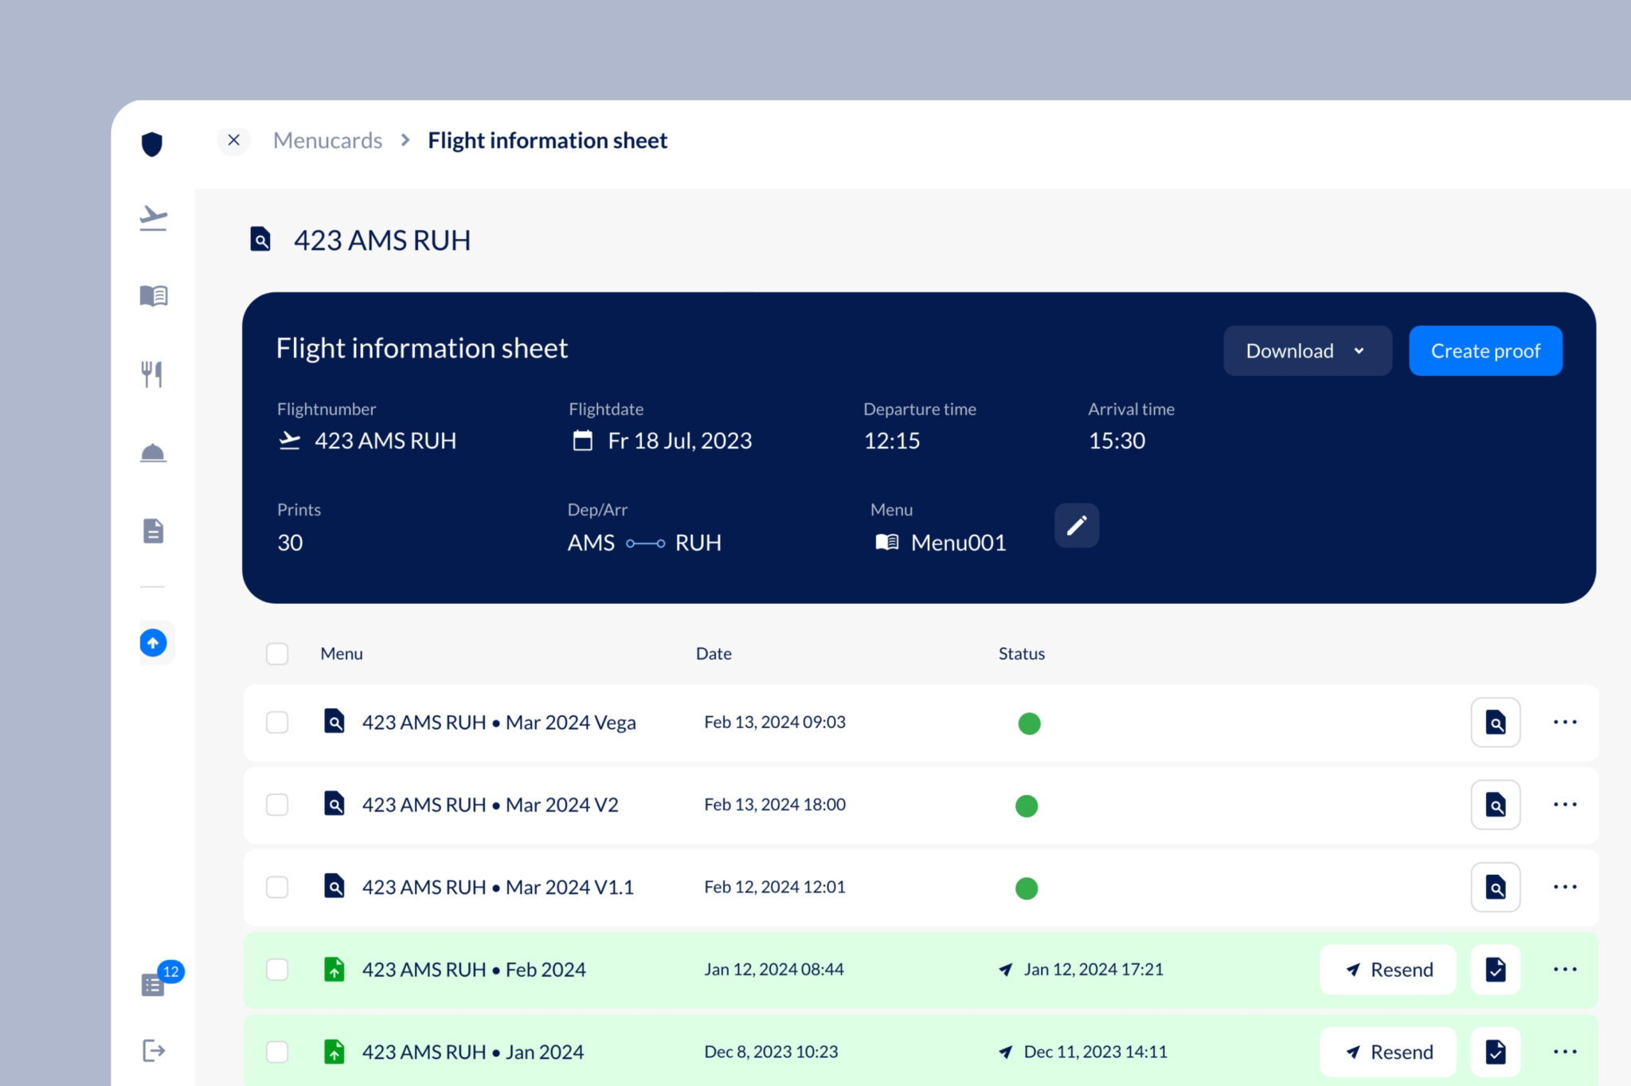Resend the Feb 2024 menu
The height and width of the screenshot is (1086, 1631).
(x=1388, y=970)
